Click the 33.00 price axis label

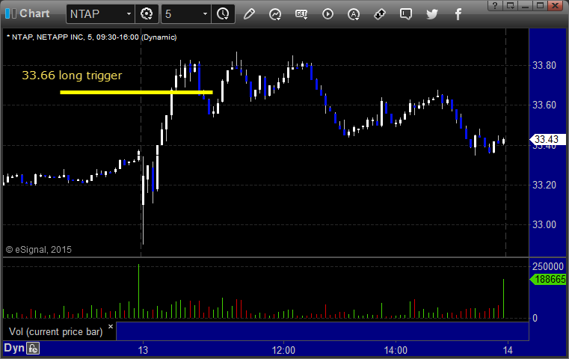[x=544, y=224]
